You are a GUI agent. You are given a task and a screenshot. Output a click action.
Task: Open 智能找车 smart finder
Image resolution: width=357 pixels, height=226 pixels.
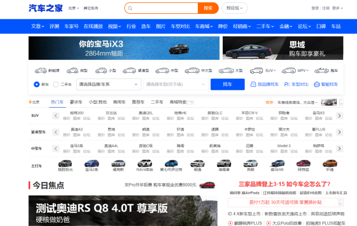click(326, 84)
